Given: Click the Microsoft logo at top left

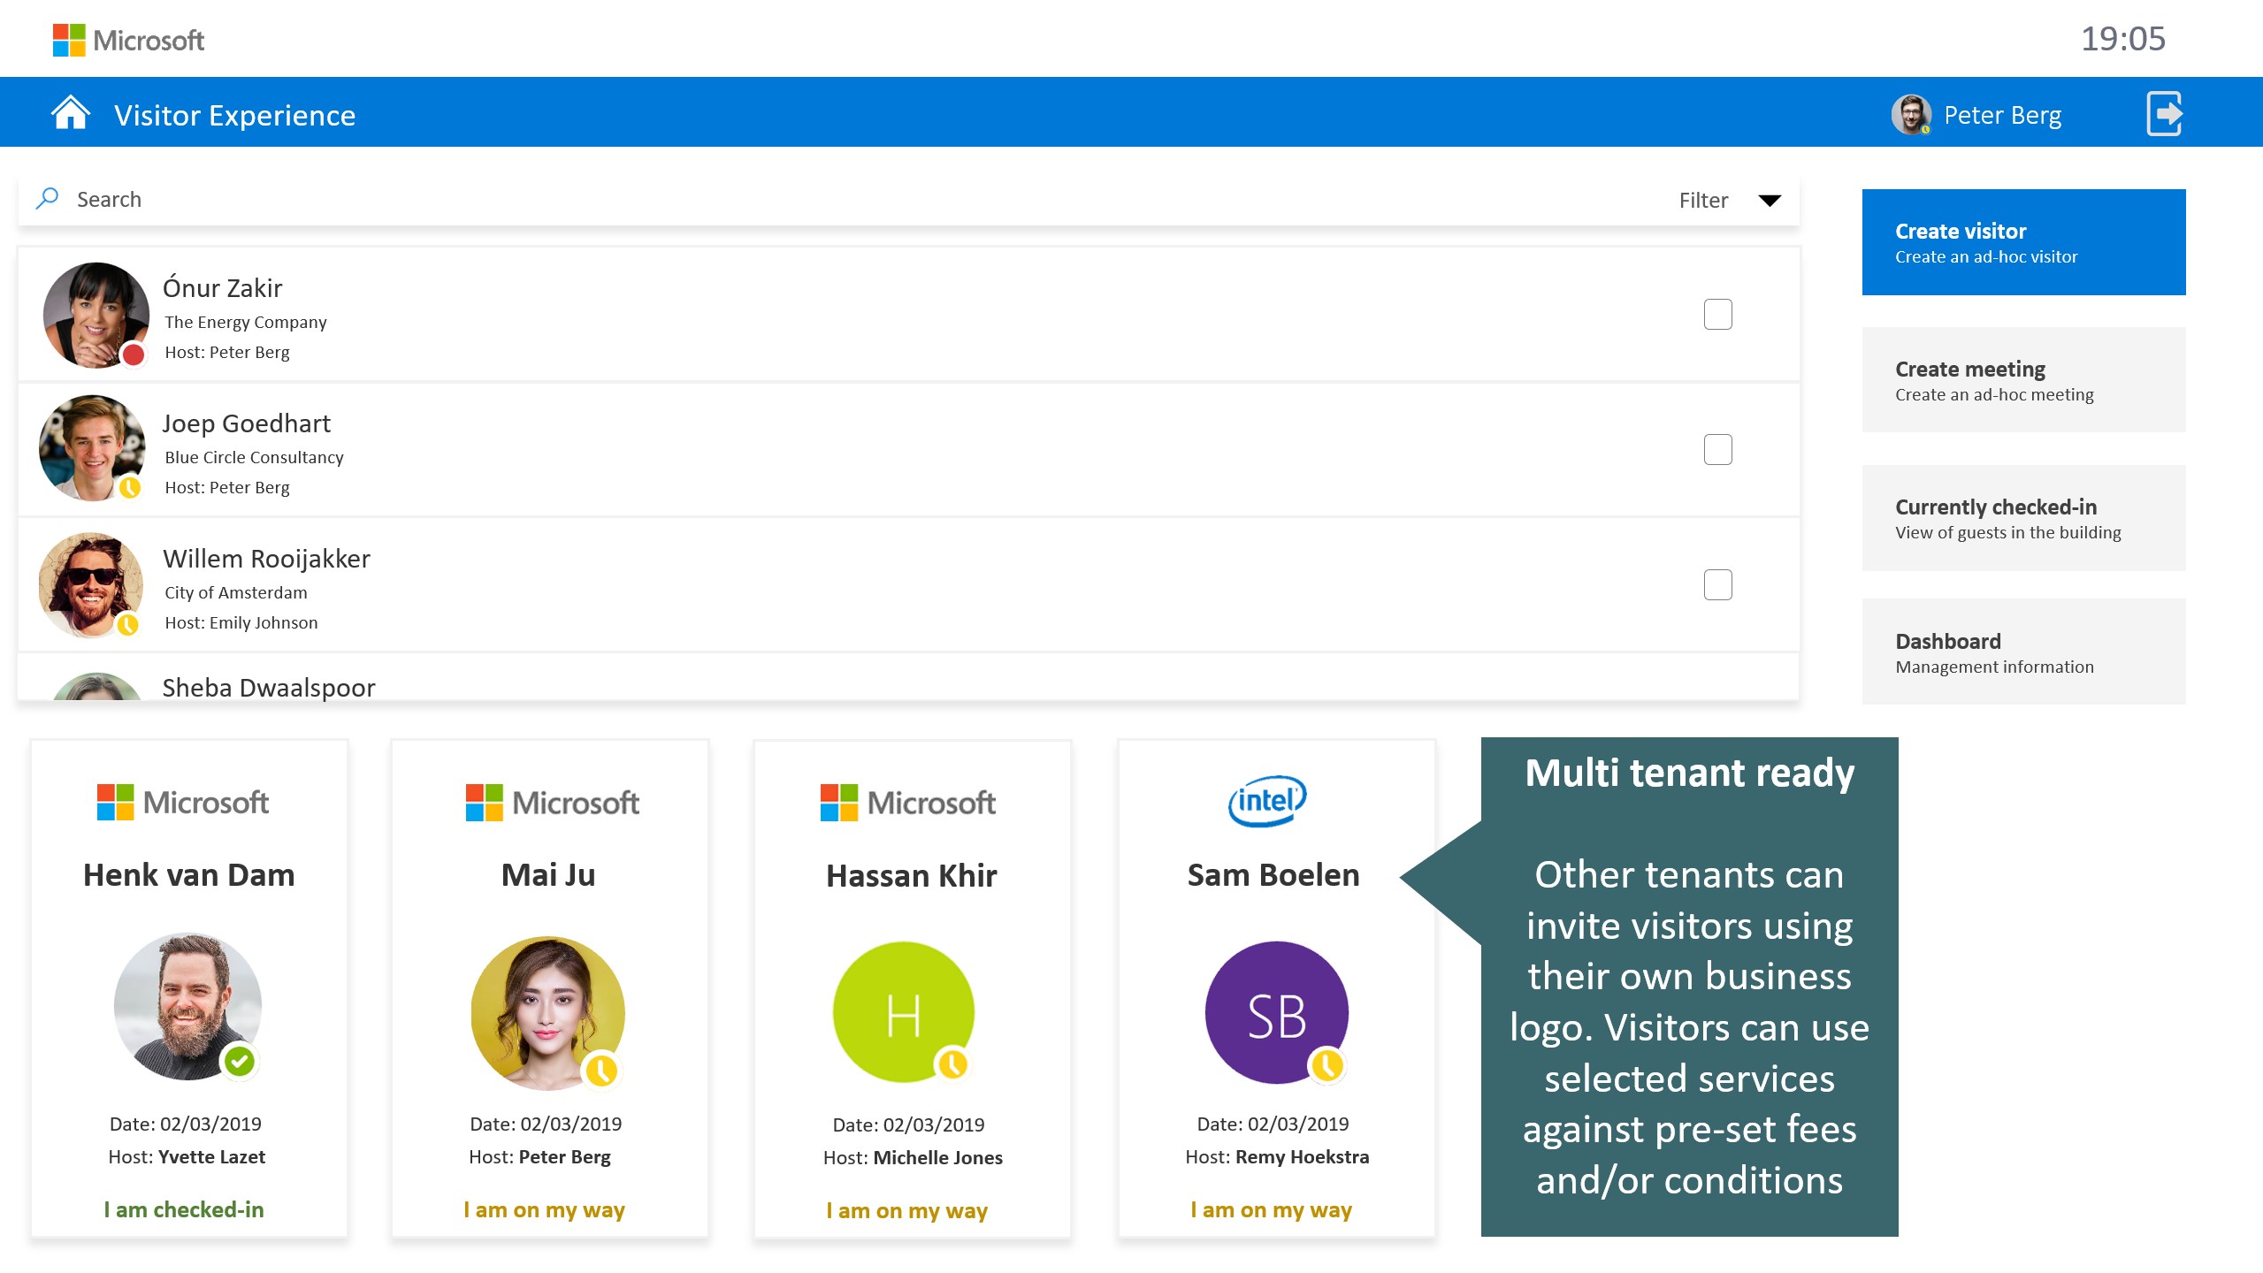Looking at the screenshot, I should pyautogui.click(x=128, y=40).
